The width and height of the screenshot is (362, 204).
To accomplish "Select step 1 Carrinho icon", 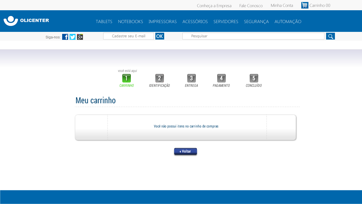I will (127, 78).
